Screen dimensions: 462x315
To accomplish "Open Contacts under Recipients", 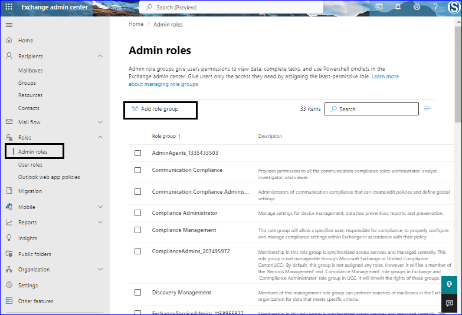I will 28,108.
